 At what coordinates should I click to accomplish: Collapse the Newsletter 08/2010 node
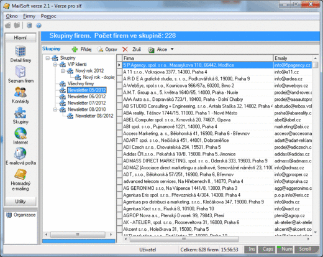pyautogui.click(x=55, y=110)
